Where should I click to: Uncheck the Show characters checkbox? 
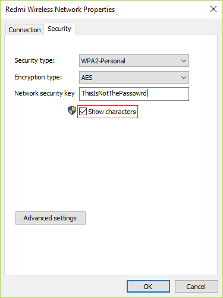click(83, 112)
